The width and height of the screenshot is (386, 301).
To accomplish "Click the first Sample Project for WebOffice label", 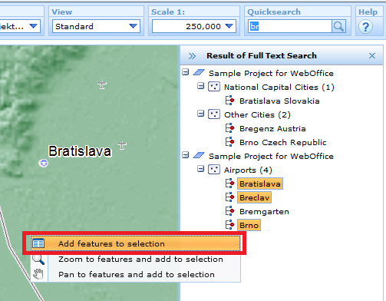I will pos(271,73).
